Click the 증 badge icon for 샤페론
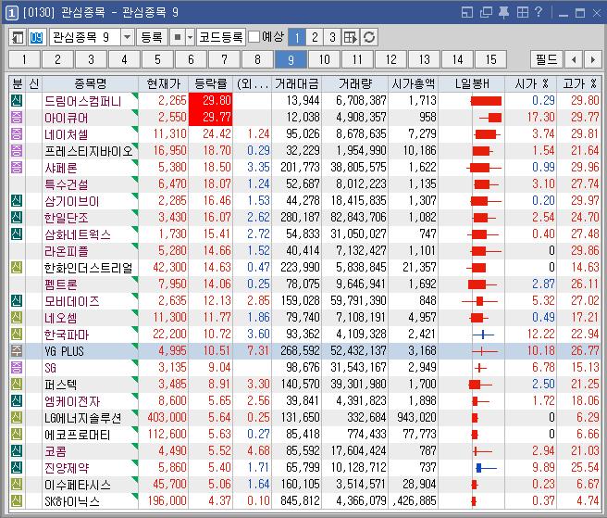This screenshot has width=607, height=518. coord(17,168)
